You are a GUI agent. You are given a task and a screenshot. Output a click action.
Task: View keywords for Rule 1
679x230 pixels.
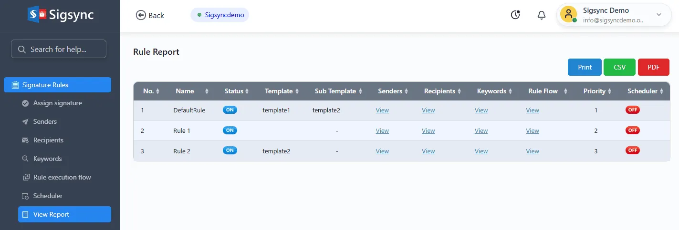pos(481,131)
